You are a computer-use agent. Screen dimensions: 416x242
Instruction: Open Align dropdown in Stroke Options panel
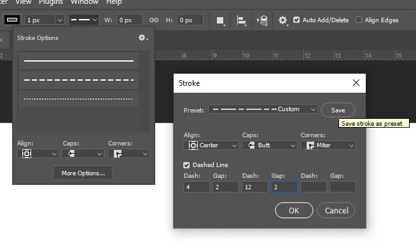(x=38, y=154)
